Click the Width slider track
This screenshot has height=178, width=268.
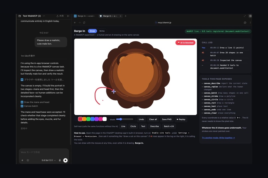click(125, 119)
